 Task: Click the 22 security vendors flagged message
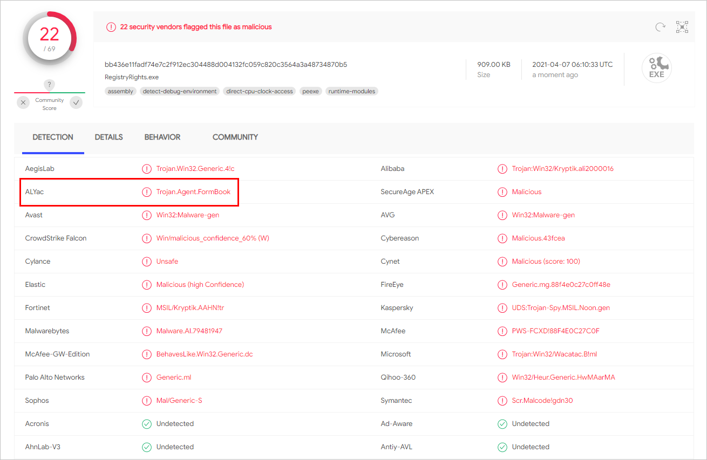click(x=196, y=27)
